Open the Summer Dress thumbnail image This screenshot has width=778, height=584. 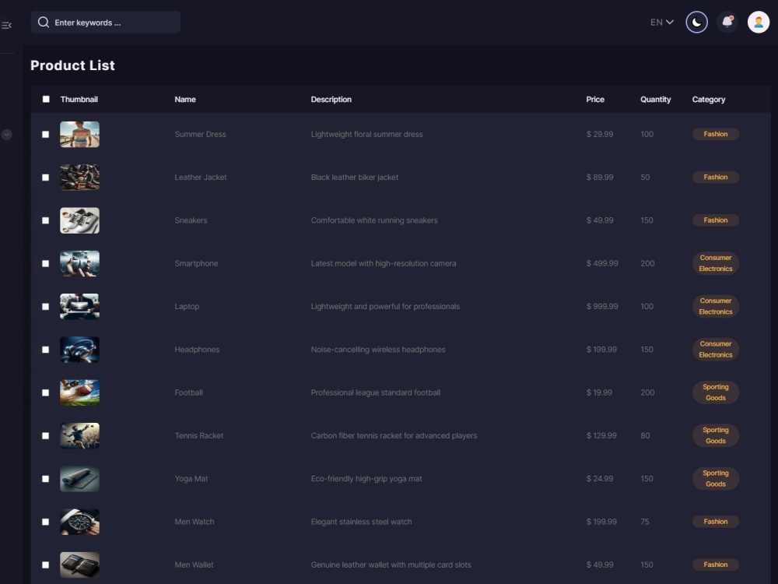(79, 135)
